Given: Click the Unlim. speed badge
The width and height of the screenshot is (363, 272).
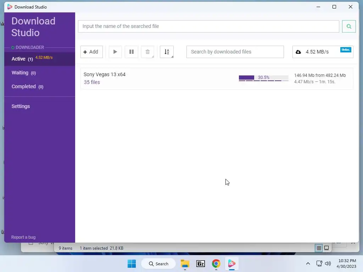Looking at the screenshot, I should (346, 50).
